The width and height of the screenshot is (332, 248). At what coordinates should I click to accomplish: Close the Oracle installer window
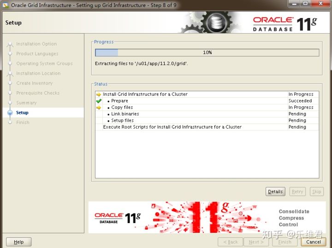[320, 3]
